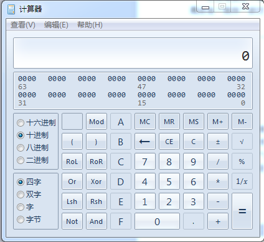Click the backspace arrow button
The image size is (264, 242).
145,142
